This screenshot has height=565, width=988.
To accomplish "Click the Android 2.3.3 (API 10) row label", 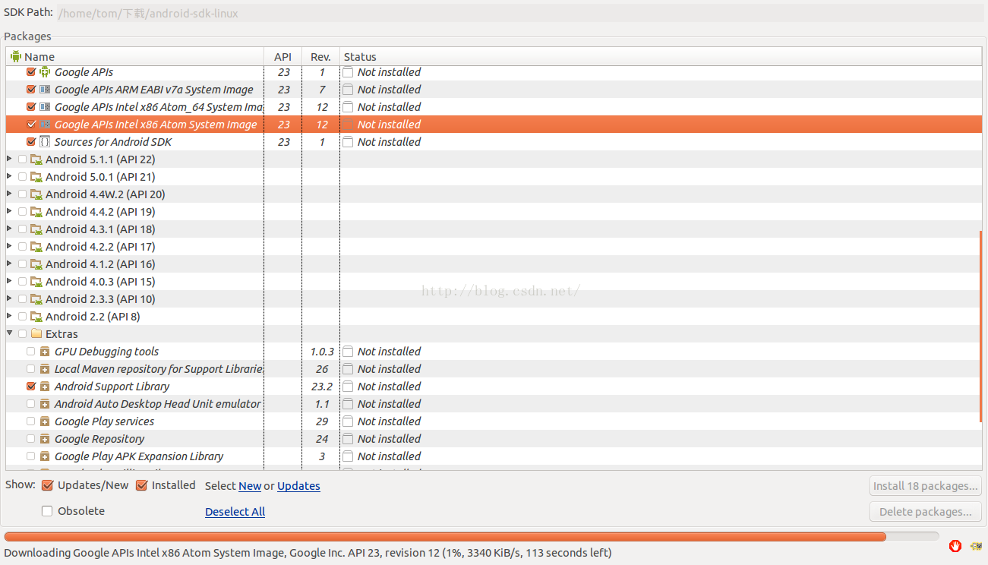I will point(100,299).
